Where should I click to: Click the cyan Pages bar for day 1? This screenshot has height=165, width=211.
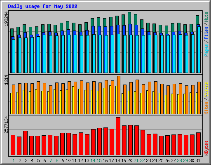(14, 56)
